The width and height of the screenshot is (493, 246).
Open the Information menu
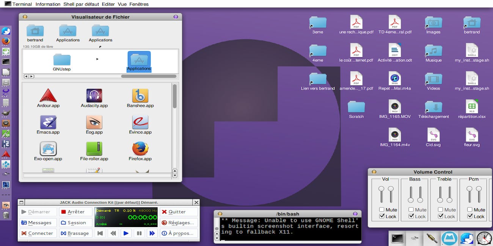tap(48, 4)
